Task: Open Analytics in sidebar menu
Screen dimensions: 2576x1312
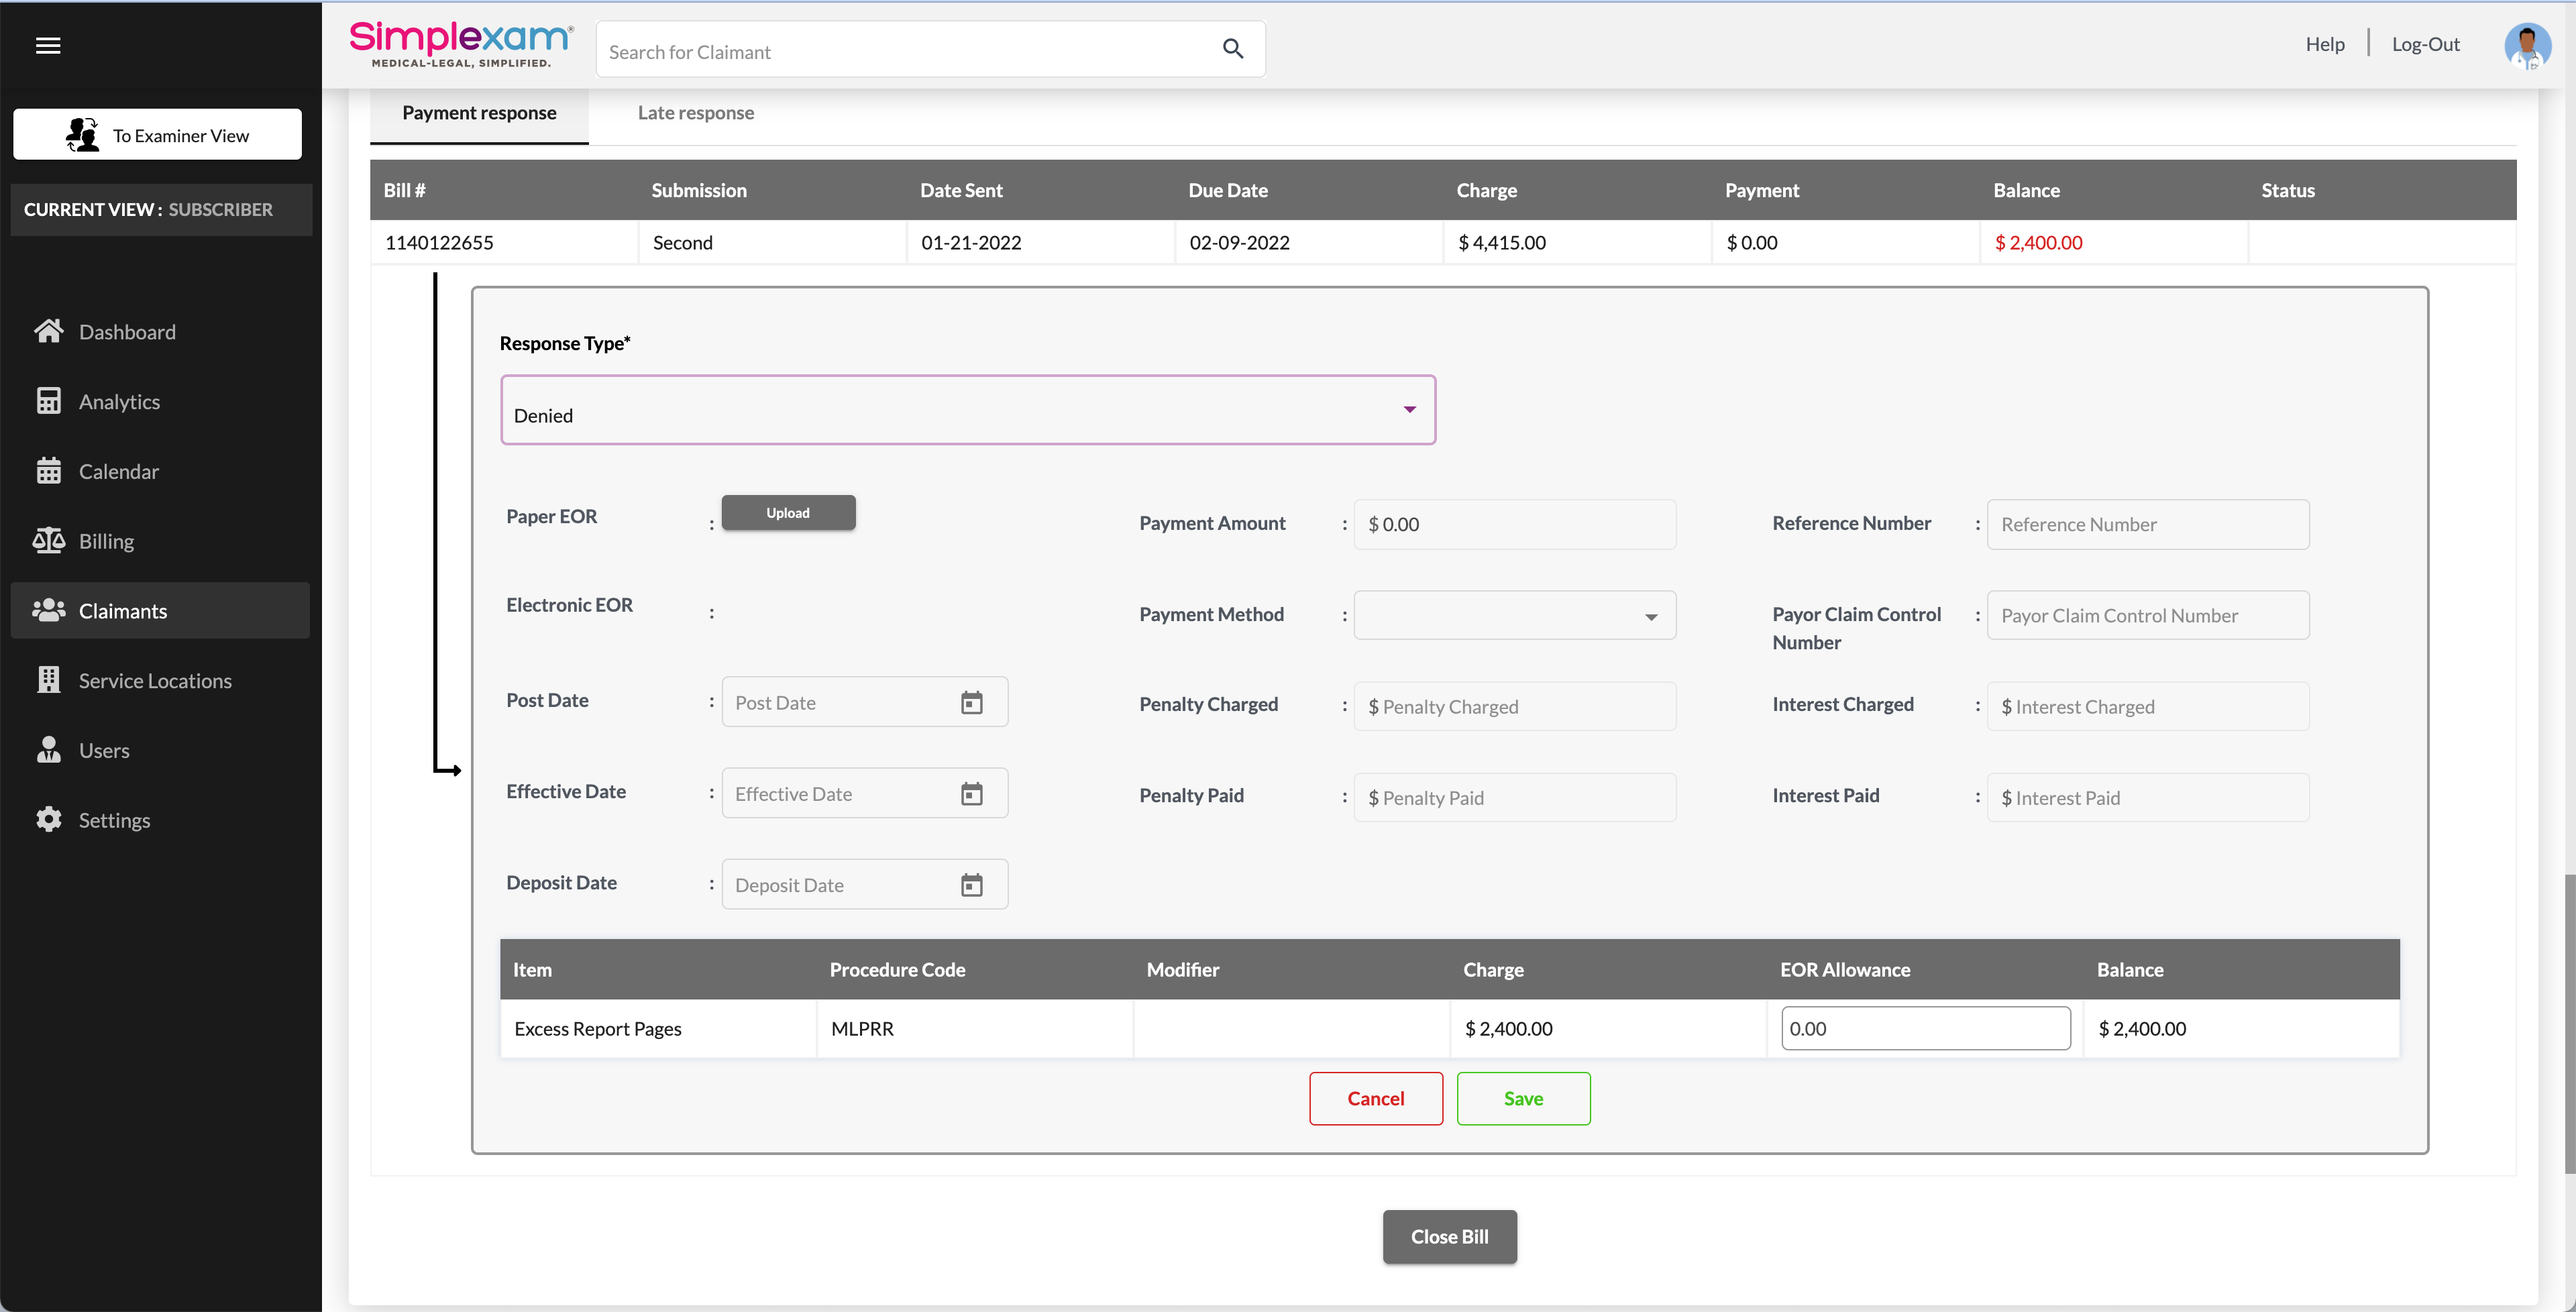Action: pos(118,401)
